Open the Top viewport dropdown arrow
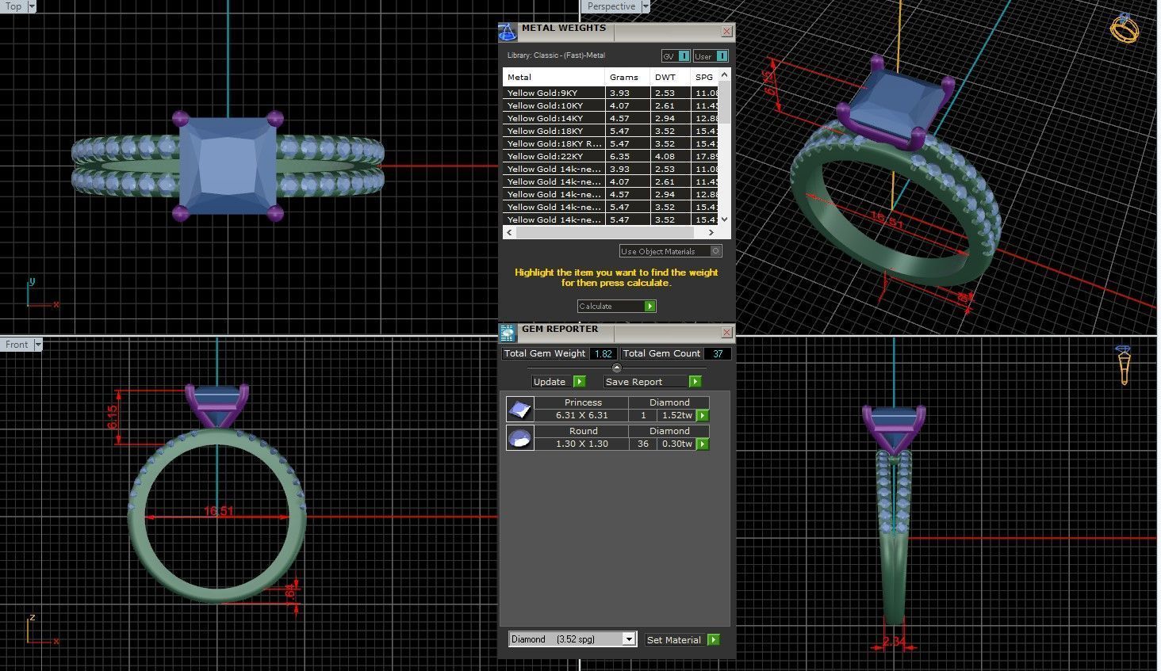The height and width of the screenshot is (671, 1161). coord(32,6)
